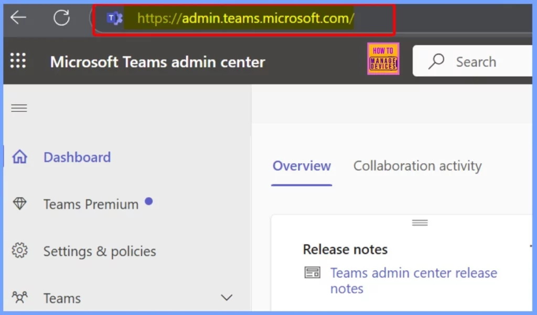This screenshot has width=537, height=315.
Task: Click the Teams Premium diamond icon
Action: pyautogui.click(x=19, y=204)
